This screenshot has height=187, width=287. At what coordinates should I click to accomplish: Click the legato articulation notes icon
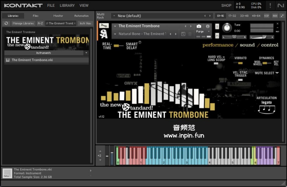[266, 110]
